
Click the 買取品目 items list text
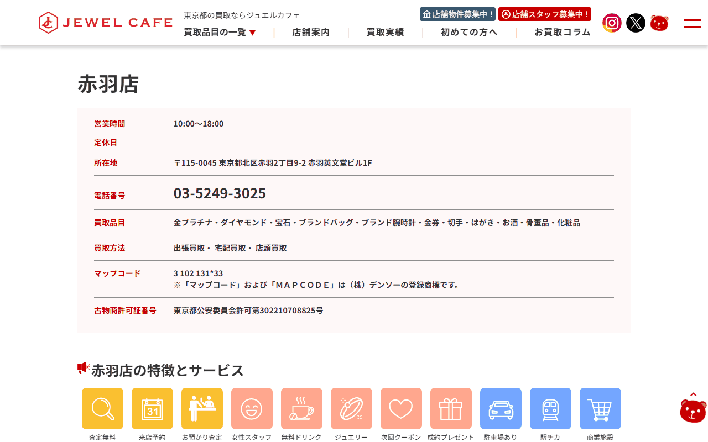click(x=377, y=223)
